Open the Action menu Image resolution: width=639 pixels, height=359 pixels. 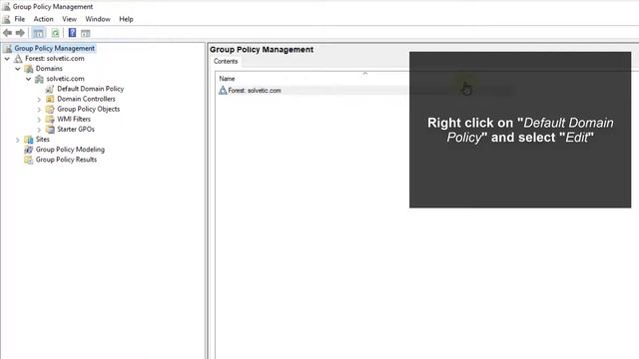43,19
